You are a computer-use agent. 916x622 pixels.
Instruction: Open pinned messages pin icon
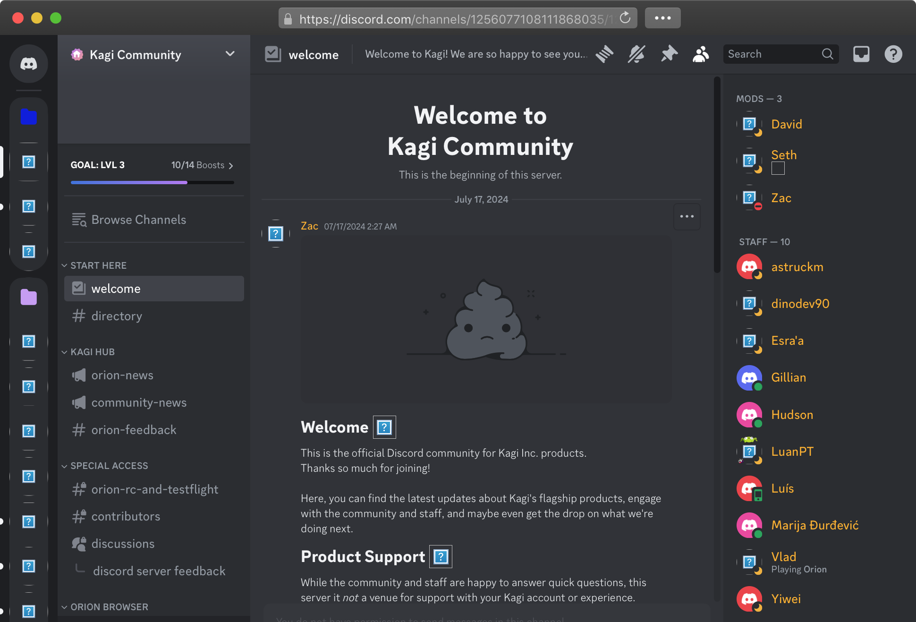669,54
